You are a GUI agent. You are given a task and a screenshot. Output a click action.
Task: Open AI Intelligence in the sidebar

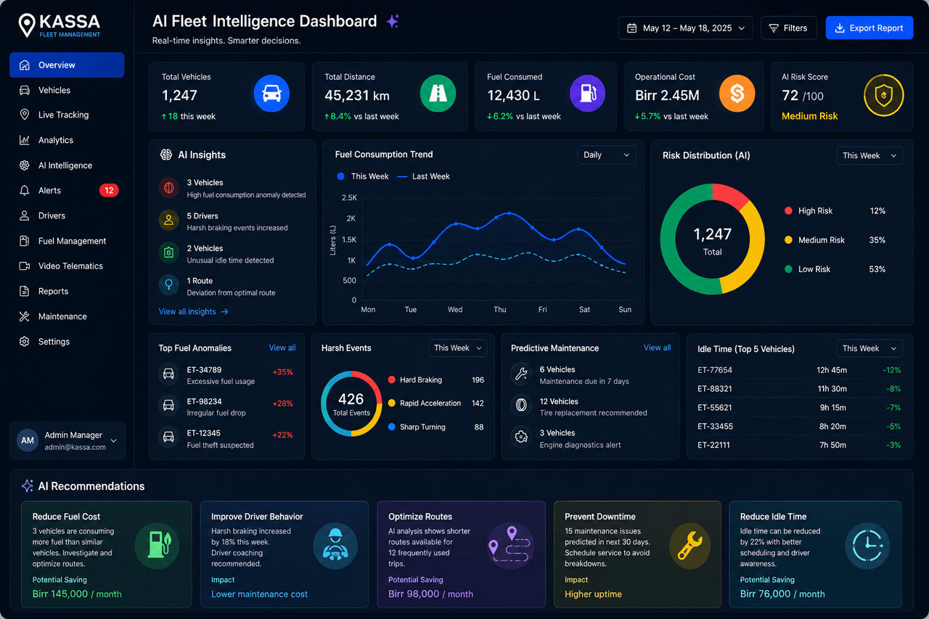(x=67, y=165)
